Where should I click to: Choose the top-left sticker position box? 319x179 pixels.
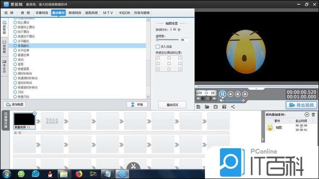[x=158, y=58]
